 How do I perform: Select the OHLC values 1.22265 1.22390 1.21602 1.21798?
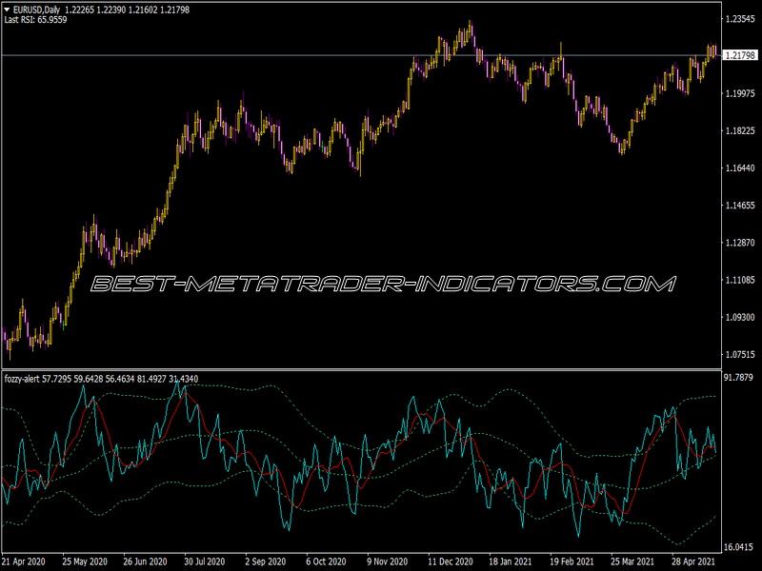tap(128, 10)
